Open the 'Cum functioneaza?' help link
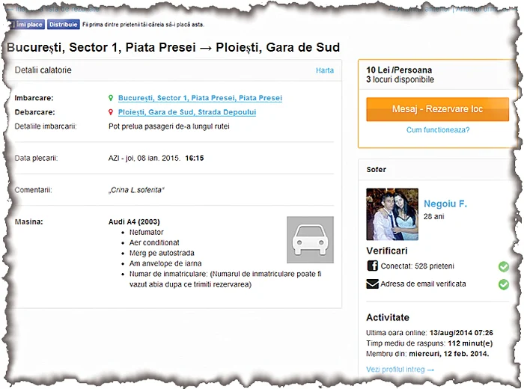This screenshot has width=524, height=389. (x=438, y=129)
